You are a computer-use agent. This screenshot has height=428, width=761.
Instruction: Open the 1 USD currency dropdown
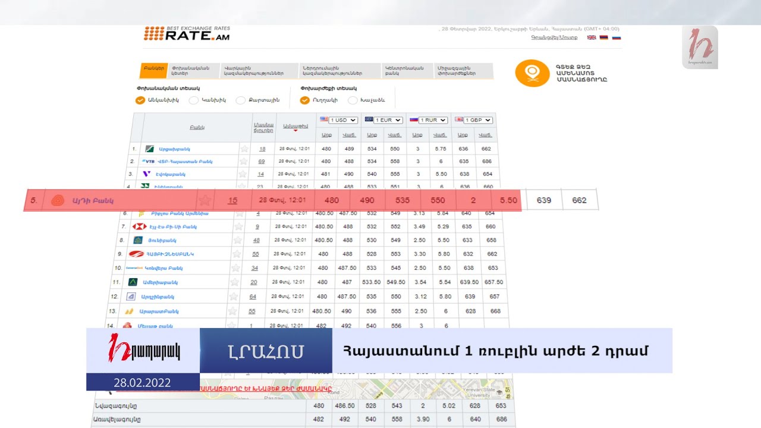point(344,119)
